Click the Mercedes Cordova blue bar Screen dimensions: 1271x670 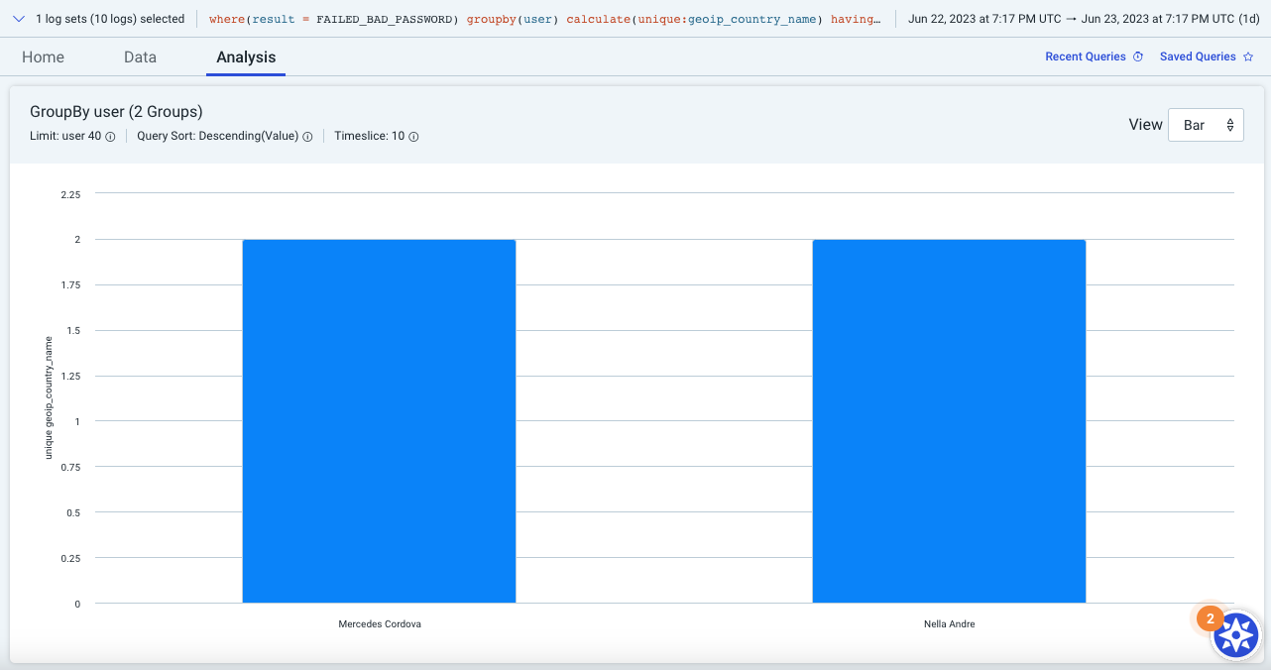379,421
